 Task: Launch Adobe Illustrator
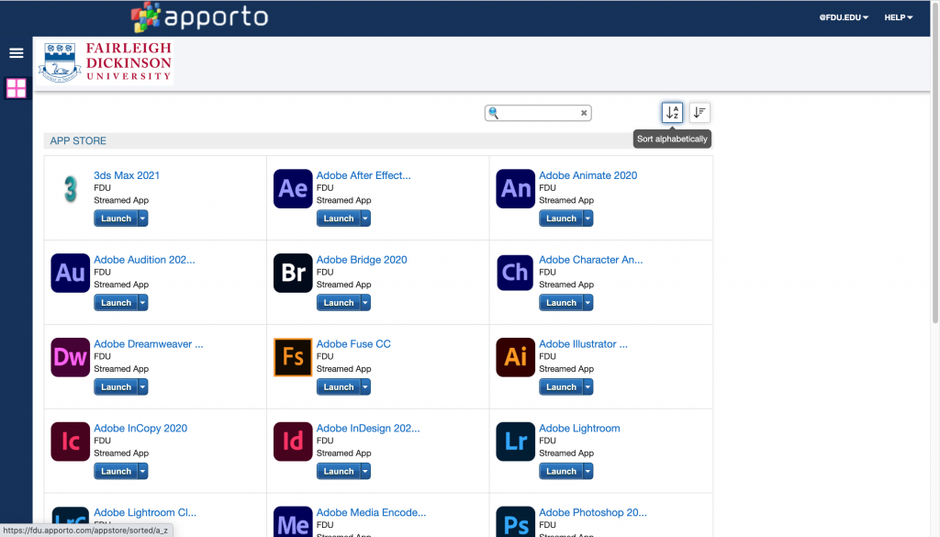[x=561, y=387]
